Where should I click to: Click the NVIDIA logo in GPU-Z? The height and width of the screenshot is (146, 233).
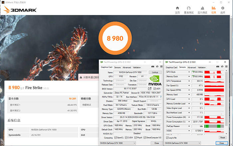tap(155, 81)
